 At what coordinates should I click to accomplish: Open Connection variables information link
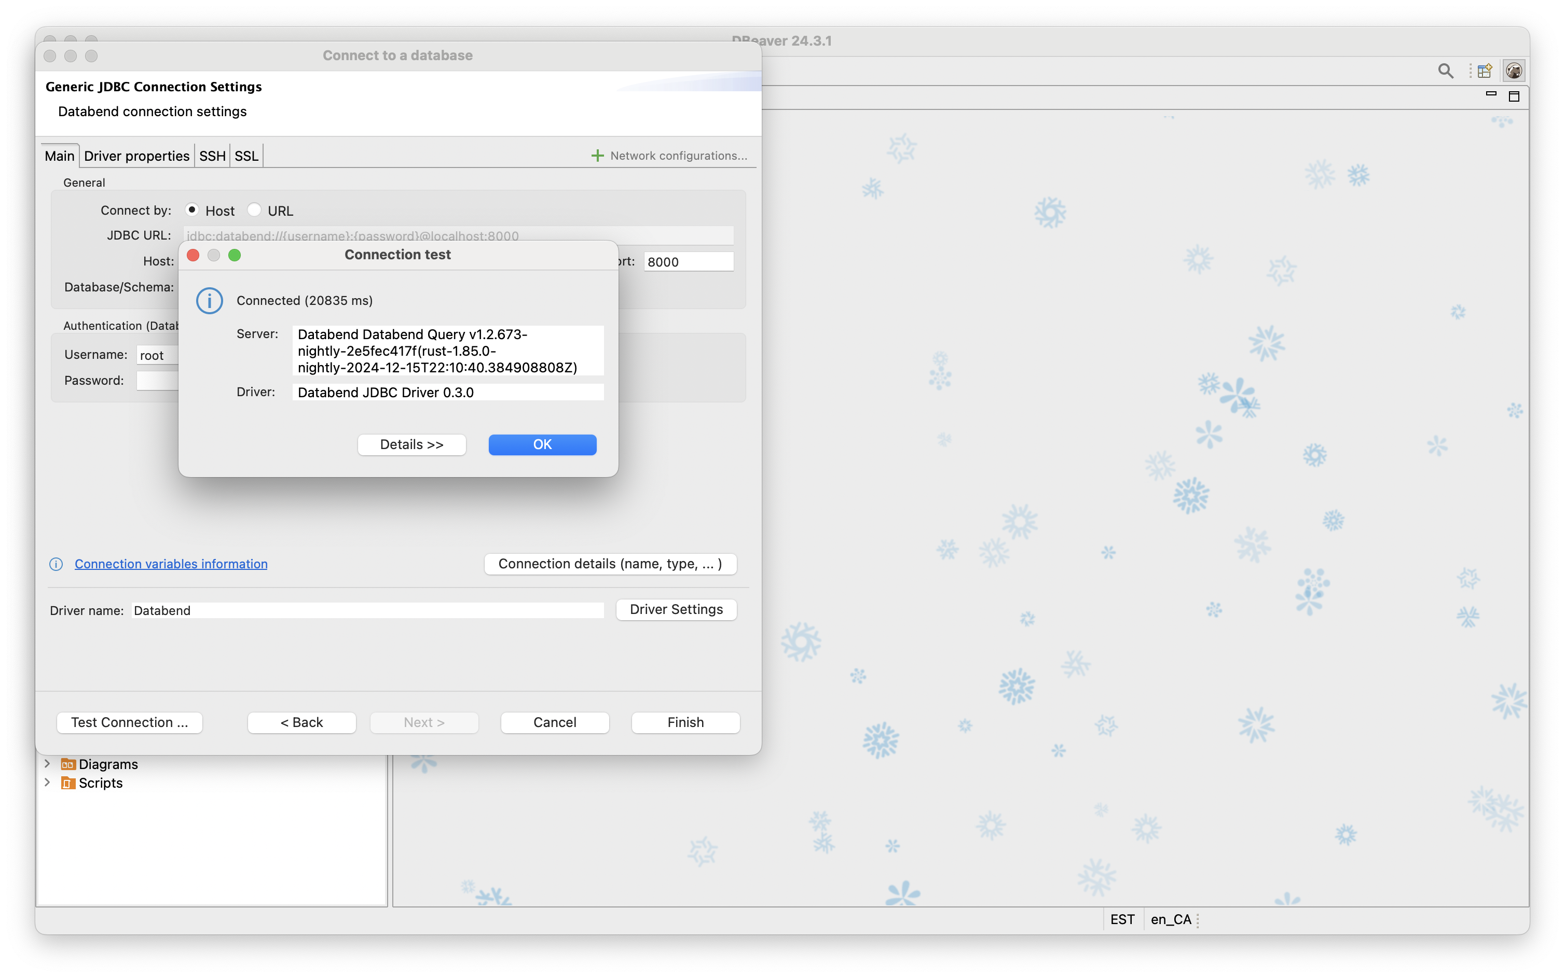click(171, 564)
